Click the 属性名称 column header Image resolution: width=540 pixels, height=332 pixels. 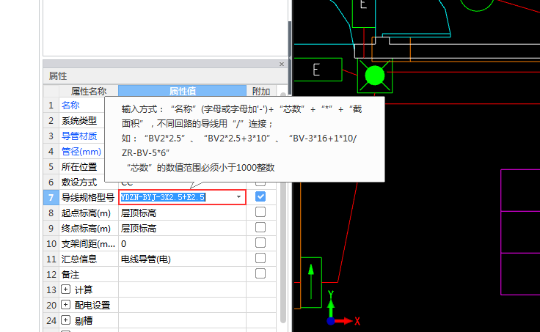[x=89, y=91]
